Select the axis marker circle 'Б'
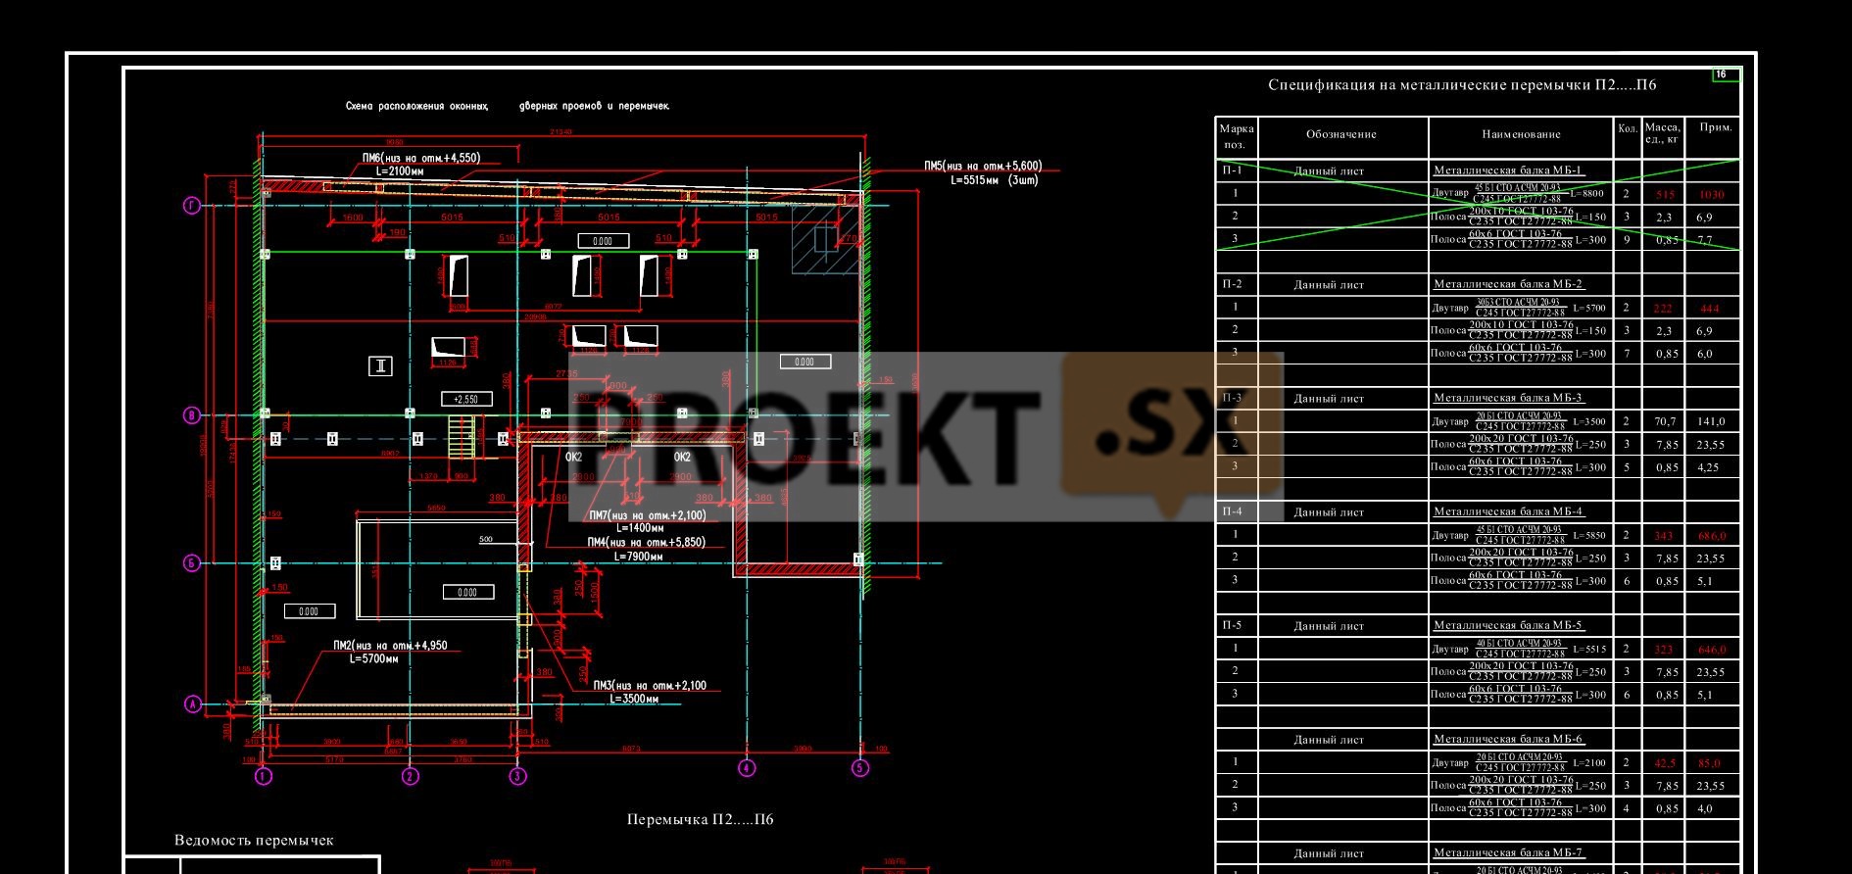1852x874 pixels. [192, 562]
